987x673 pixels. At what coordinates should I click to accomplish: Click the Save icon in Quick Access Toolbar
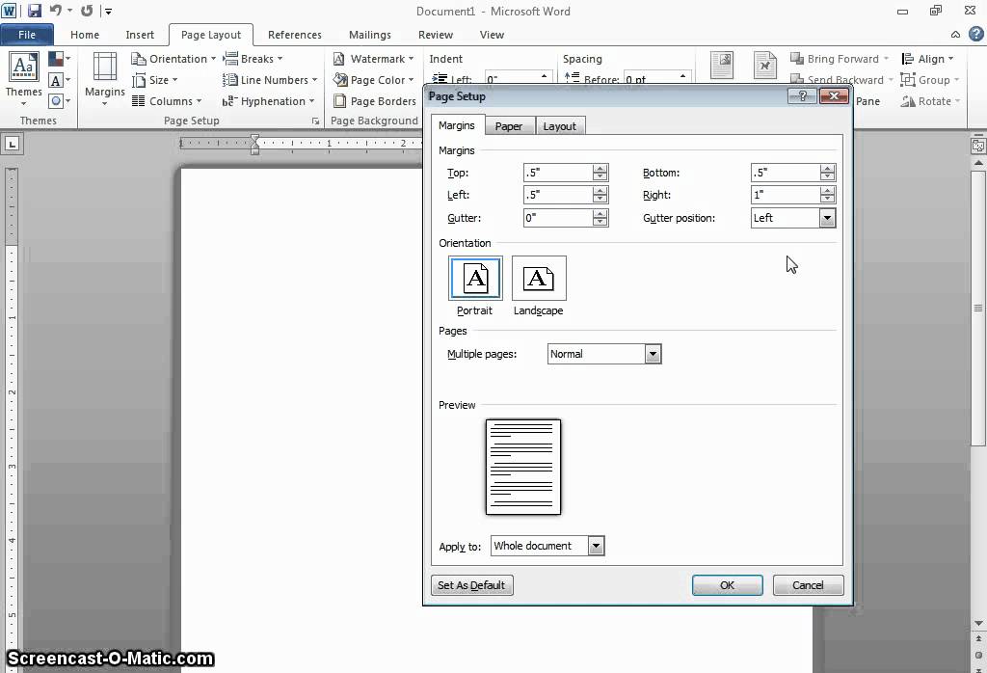(x=34, y=11)
